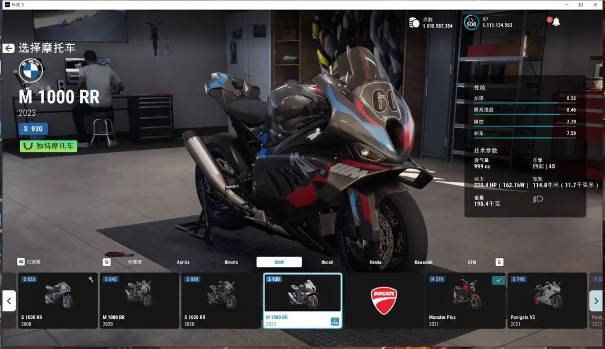Select the BMW brand tab

pyautogui.click(x=280, y=262)
